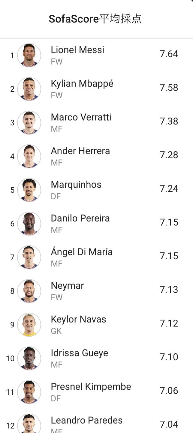Open Danilo Pereira's avatar
The image size is (193, 433).
(x=29, y=223)
